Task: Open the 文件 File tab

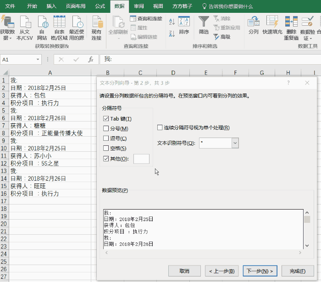Action: tap(10, 6)
